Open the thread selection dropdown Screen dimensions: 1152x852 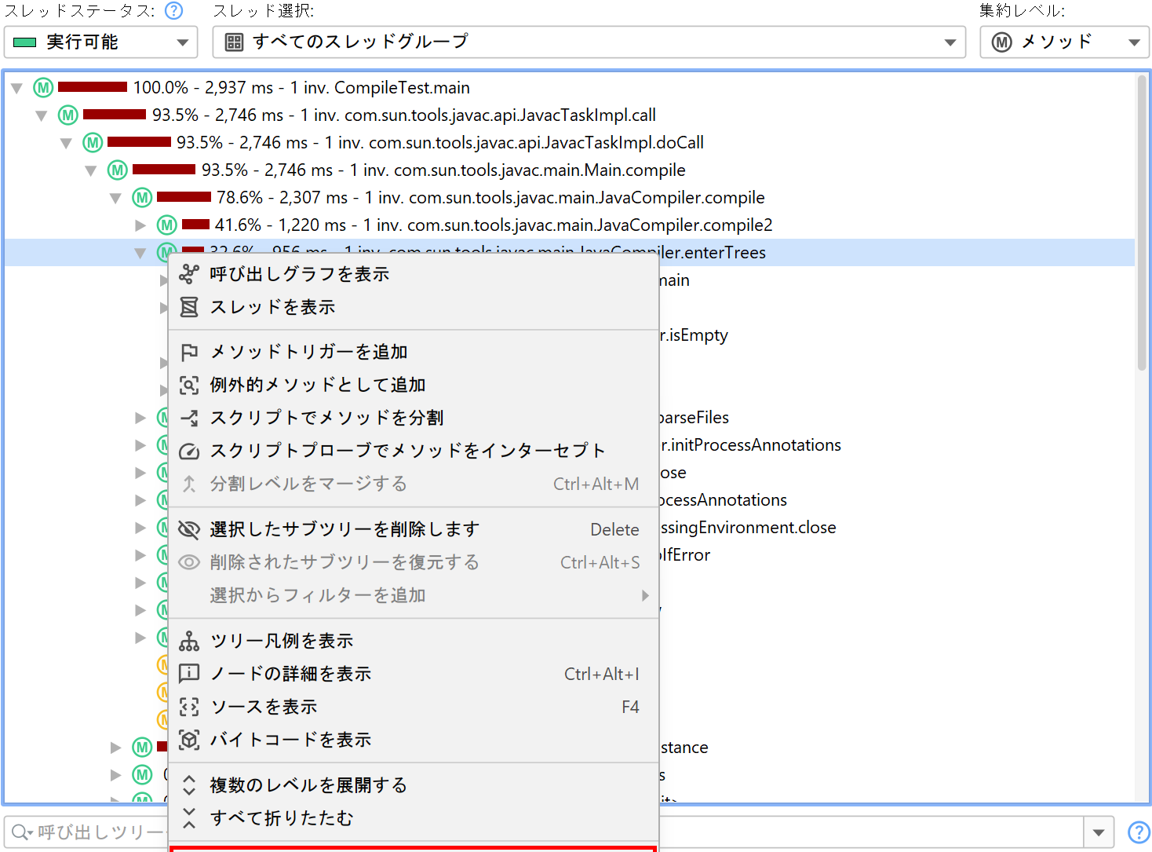coord(589,42)
